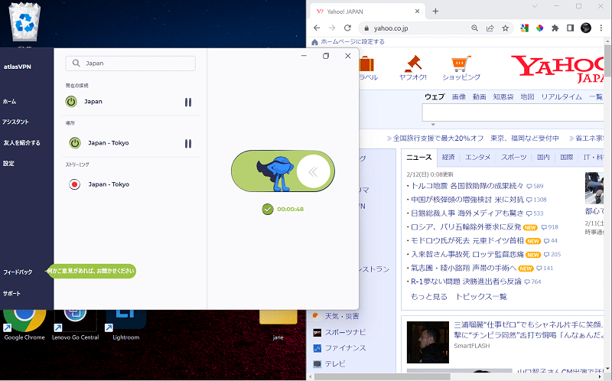This screenshot has height=381, width=612.
Task: Click ホームページに設定する link
Action: (x=353, y=41)
